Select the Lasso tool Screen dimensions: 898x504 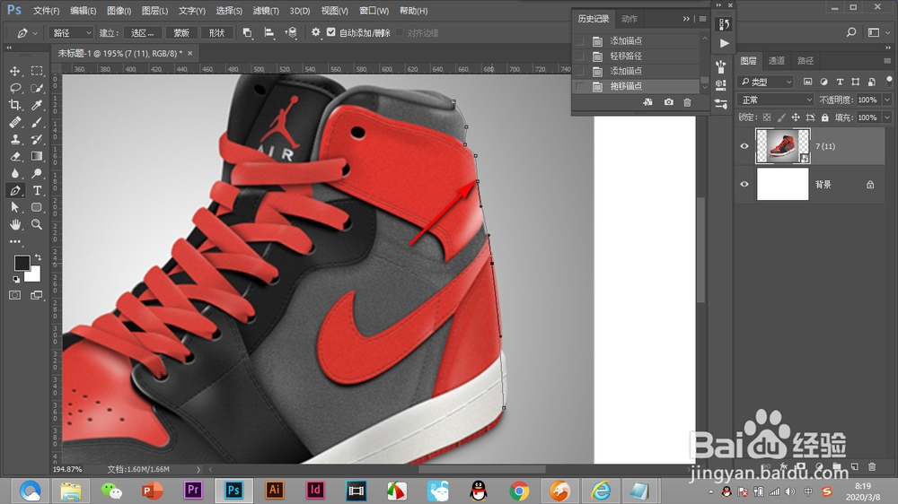click(x=15, y=88)
